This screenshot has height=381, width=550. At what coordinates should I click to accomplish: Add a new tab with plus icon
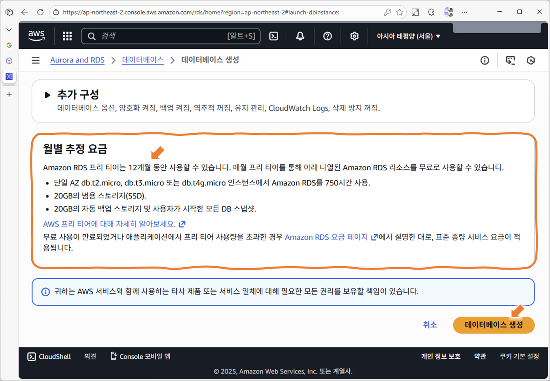click(9, 94)
